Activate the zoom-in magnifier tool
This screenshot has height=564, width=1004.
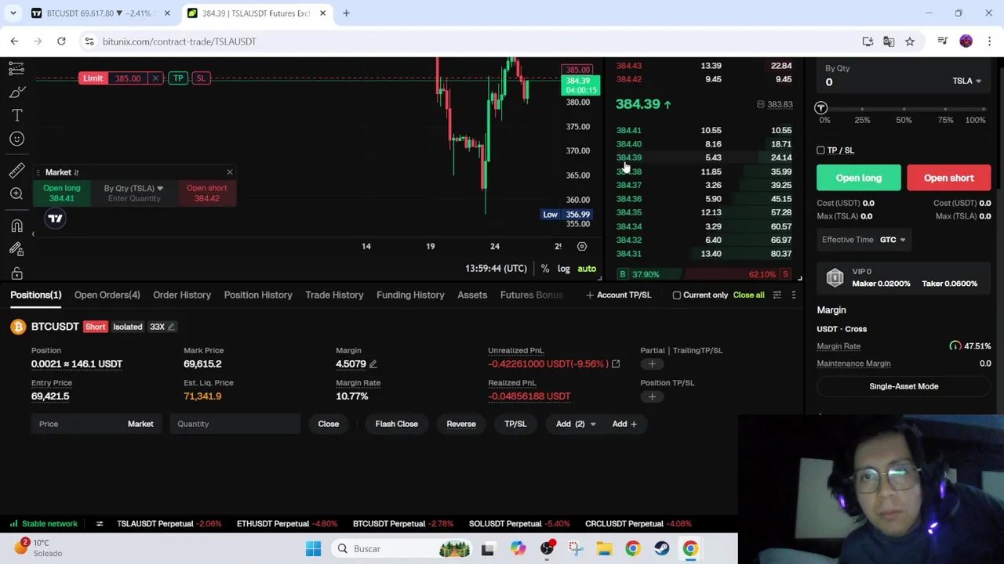16,193
